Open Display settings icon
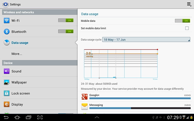Image resolution: width=194 pixels, height=121 pixels. (7, 104)
